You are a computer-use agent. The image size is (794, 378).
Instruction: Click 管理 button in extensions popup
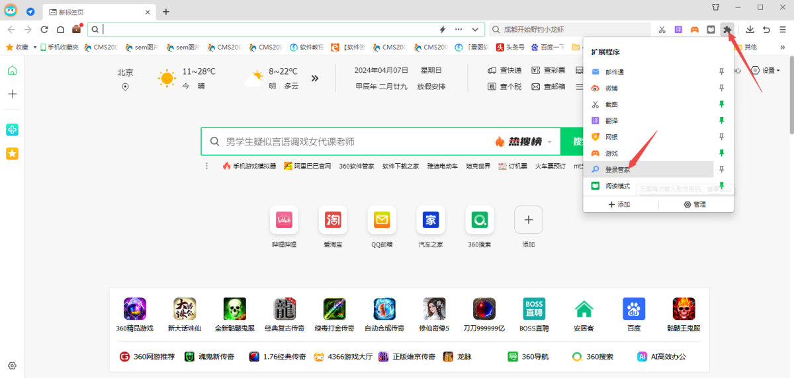coord(695,205)
